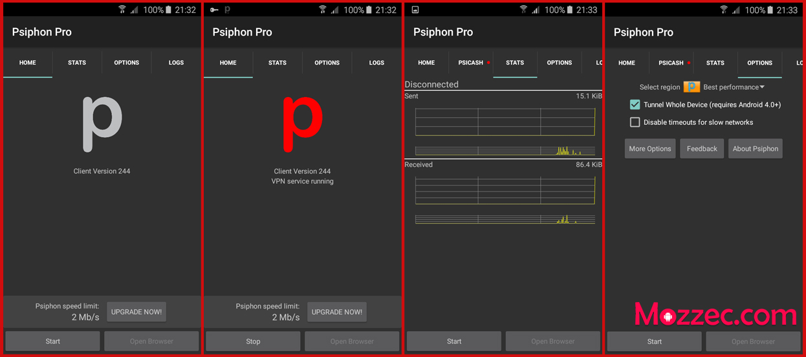Click the Feedback button
Image resolution: width=806 pixels, height=357 pixels.
[x=702, y=149]
